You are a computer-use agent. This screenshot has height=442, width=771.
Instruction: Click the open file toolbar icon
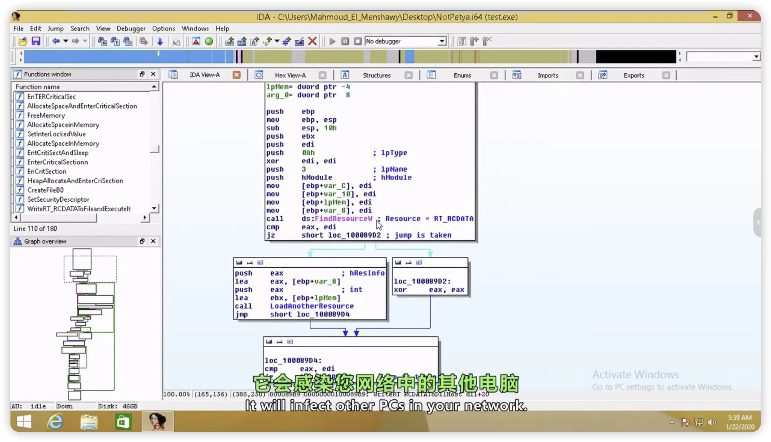23,41
